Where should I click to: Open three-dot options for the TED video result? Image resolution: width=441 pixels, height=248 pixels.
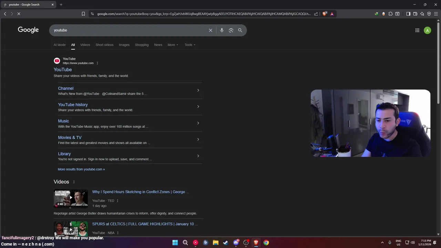click(x=117, y=201)
